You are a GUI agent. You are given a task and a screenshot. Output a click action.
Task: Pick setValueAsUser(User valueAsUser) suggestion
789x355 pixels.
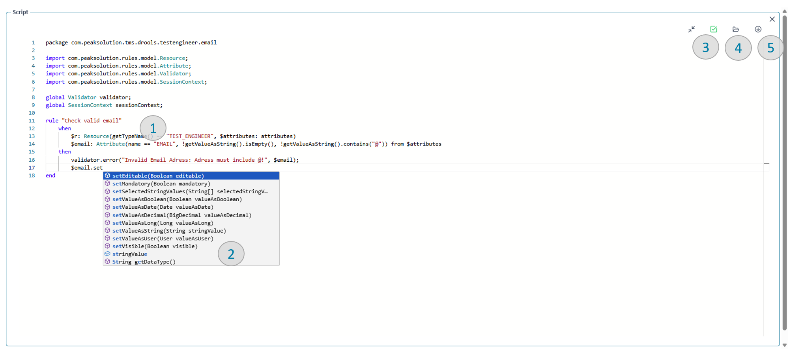[191, 238]
